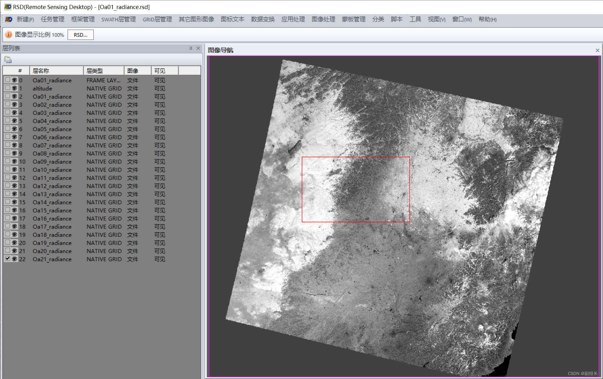
Task: Enable checkbox for Oa08_radiance layer
Action: (8, 153)
